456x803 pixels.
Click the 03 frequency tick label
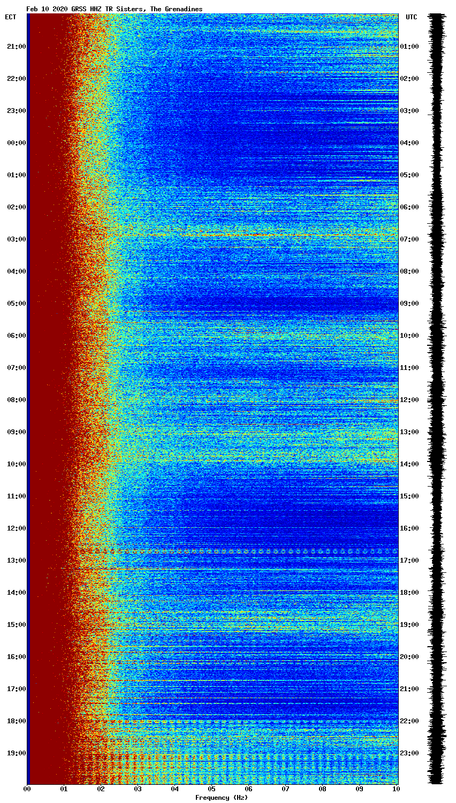[138, 789]
